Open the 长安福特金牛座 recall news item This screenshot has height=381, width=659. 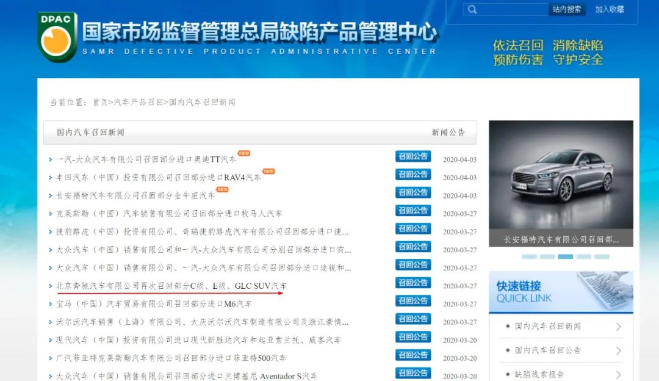[x=135, y=195]
